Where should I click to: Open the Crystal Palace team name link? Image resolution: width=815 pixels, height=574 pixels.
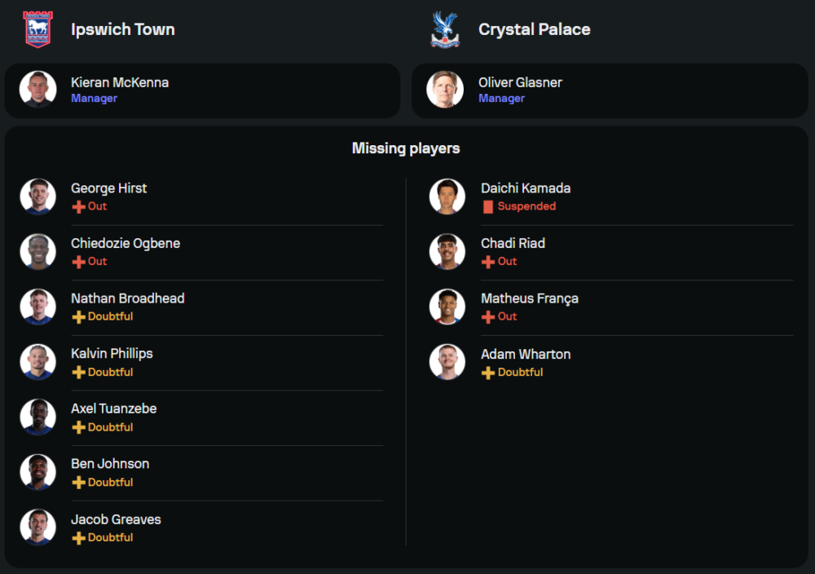coord(535,29)
